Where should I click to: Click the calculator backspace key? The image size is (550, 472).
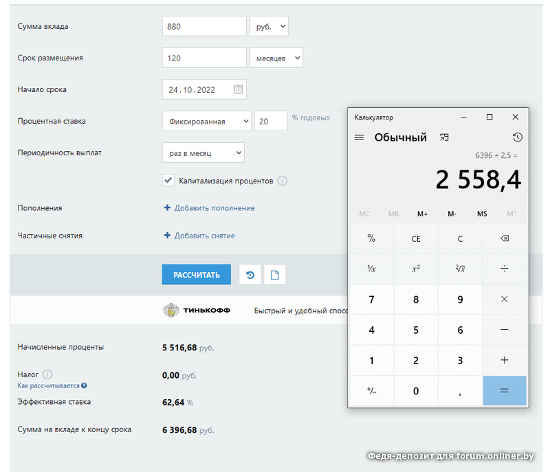[505, 238]
